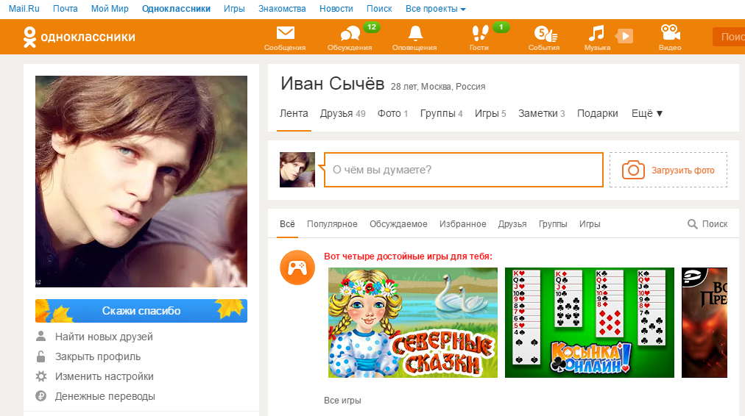Click the Знакомства link
The width and height of the screenshot is (745, 416).
tap(282, 9)
